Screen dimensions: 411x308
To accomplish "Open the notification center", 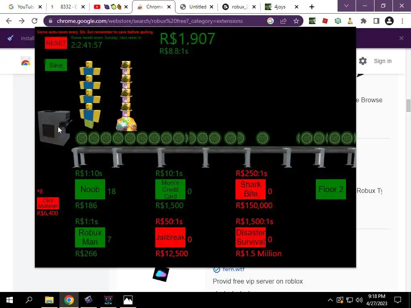I will point(398,300).
